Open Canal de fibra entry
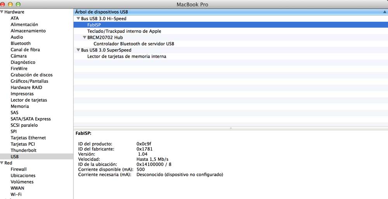 [25, 50]
